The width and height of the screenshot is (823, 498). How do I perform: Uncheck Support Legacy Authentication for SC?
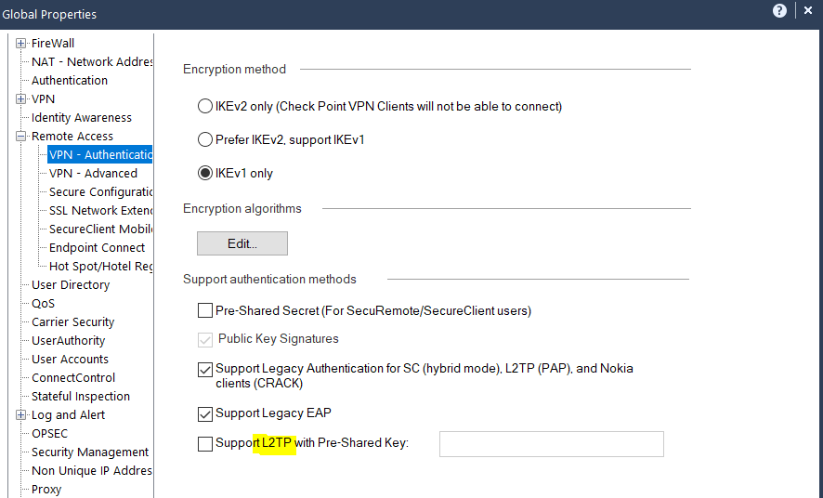pyautogui.click(x=204, y=370)
